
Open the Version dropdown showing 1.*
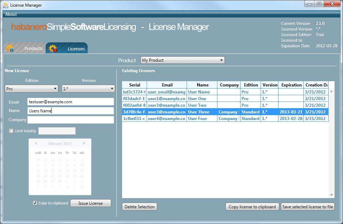pyautogui.click(x=88, y=89)
